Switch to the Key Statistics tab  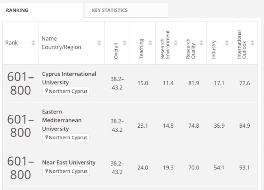tap(110, 10)
